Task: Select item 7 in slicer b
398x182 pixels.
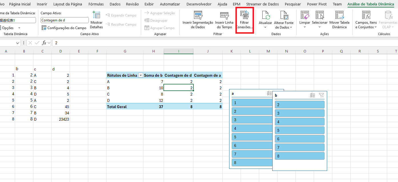Action: tap(300, 147)
